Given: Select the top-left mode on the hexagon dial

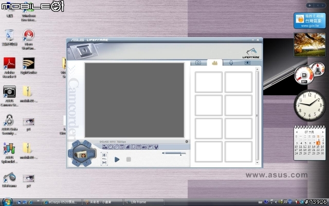Looking at the screenshot, I should tap(76, 145).
